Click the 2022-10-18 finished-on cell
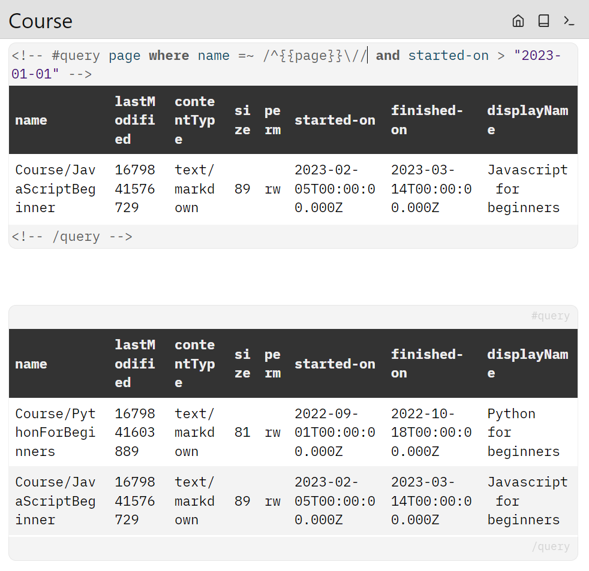Image resolution: width=589 pixels, height=571 pixels. pos(431,433)
